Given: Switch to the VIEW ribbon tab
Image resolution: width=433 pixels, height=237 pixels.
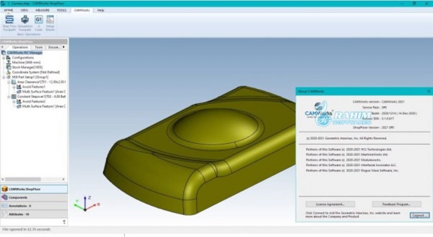Looking at the screenshot, I should pos(24,10).
